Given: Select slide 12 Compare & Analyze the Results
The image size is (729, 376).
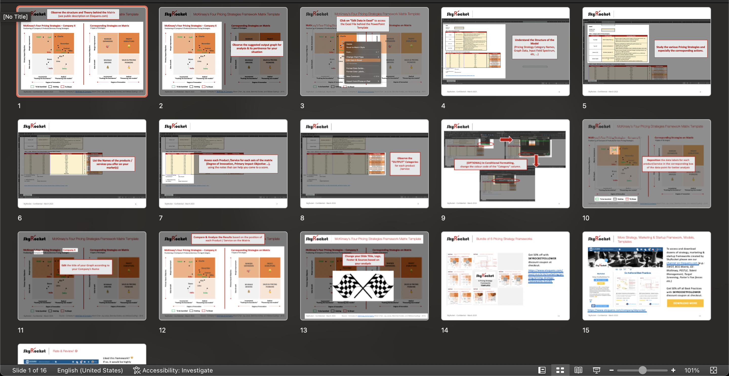Looking at the screenshot, I should tap(223, 276).
